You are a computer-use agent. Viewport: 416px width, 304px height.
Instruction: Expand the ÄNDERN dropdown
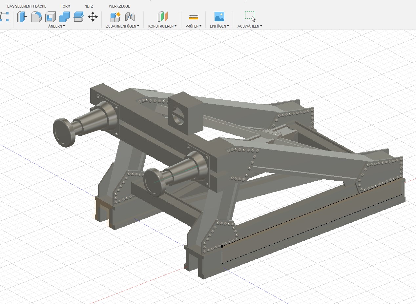pos(56,26)
